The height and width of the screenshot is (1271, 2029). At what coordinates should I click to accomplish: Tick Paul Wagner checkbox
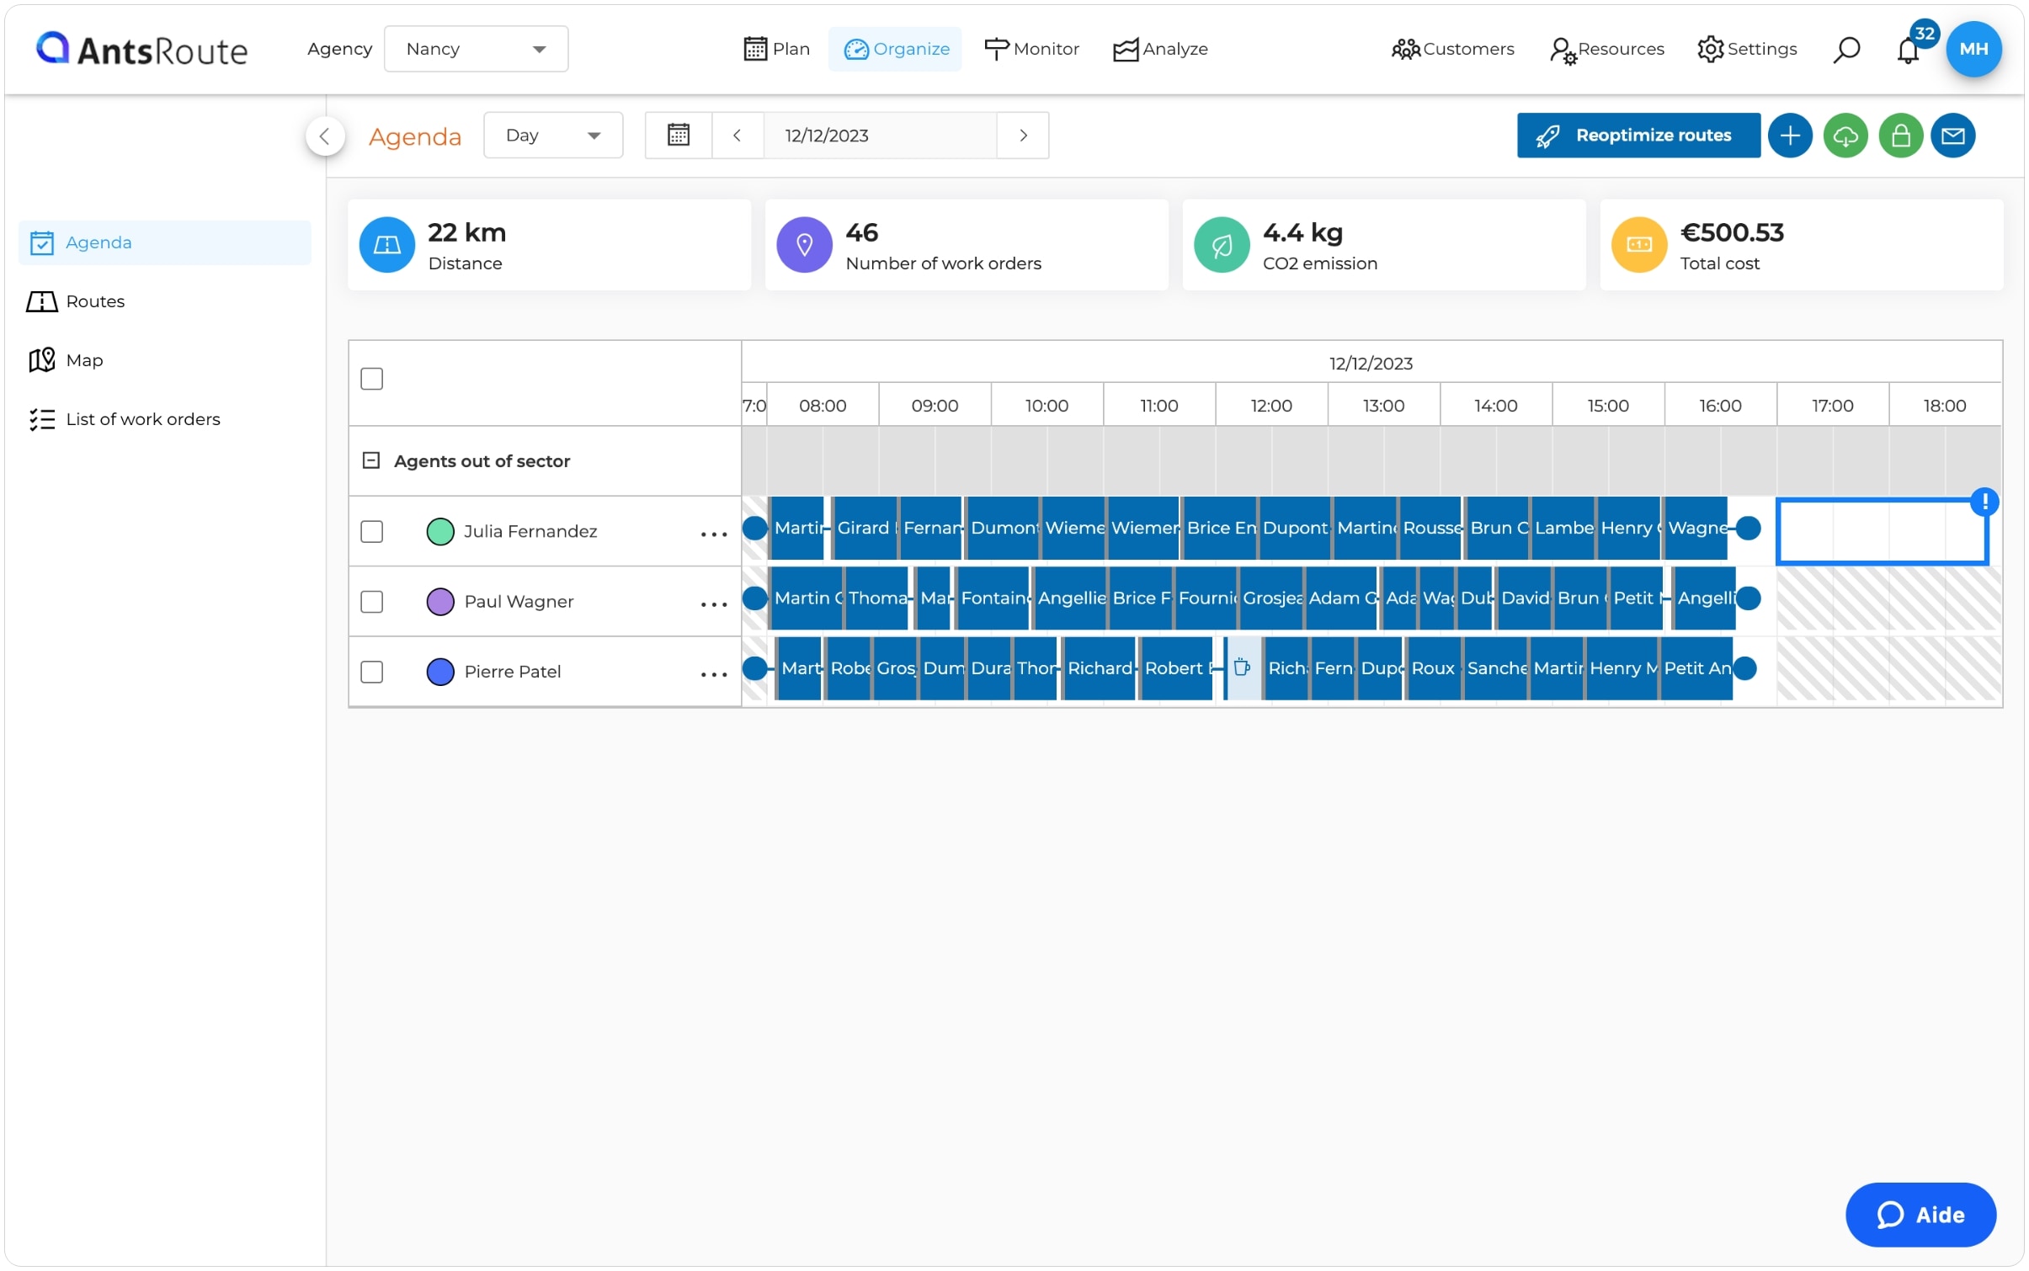click(x=372, y=601)
